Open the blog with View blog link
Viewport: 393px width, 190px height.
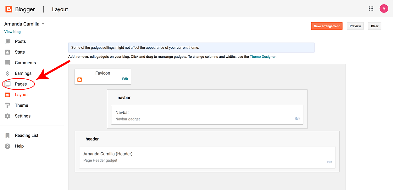click(x=12, y=32)
